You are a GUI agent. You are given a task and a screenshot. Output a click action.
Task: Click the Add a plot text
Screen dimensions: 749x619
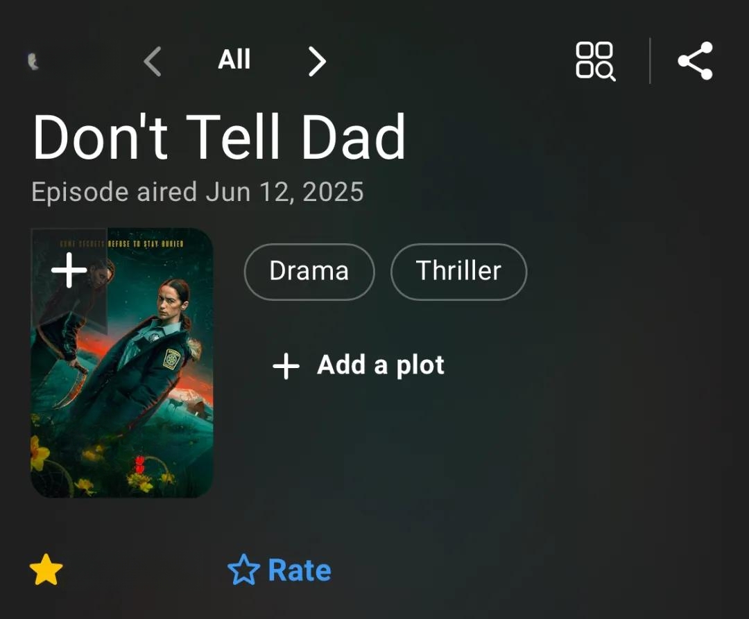tap(381, 365)
